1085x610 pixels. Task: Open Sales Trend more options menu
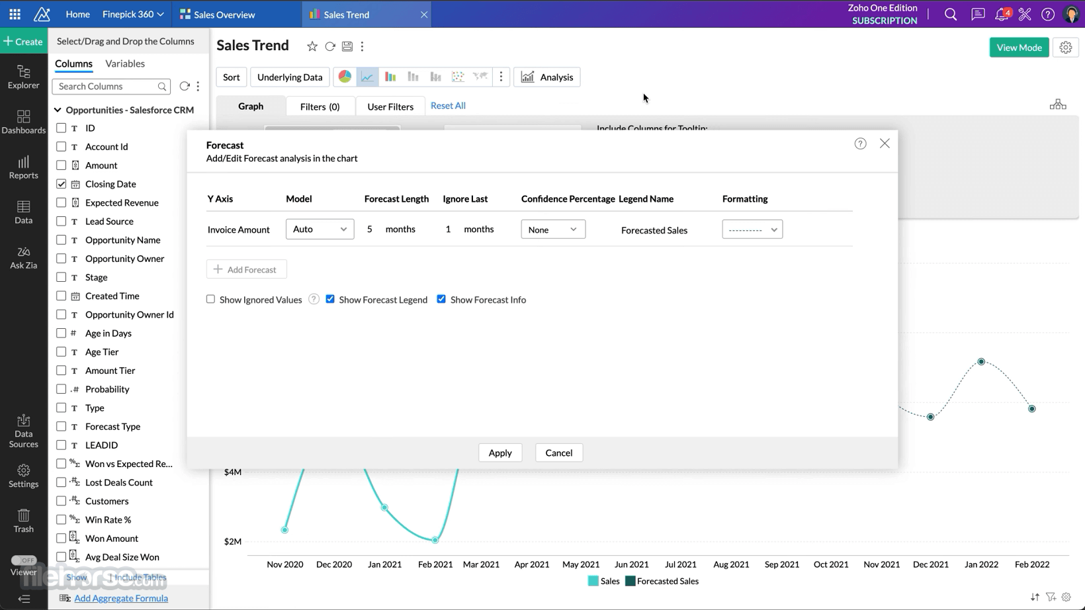[363, 46]
